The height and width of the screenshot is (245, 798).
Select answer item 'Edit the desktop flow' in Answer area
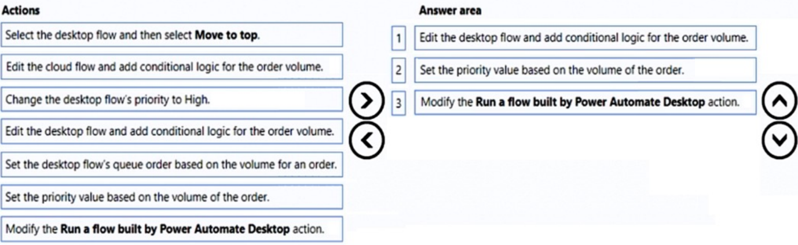click(x=585, y=38)
